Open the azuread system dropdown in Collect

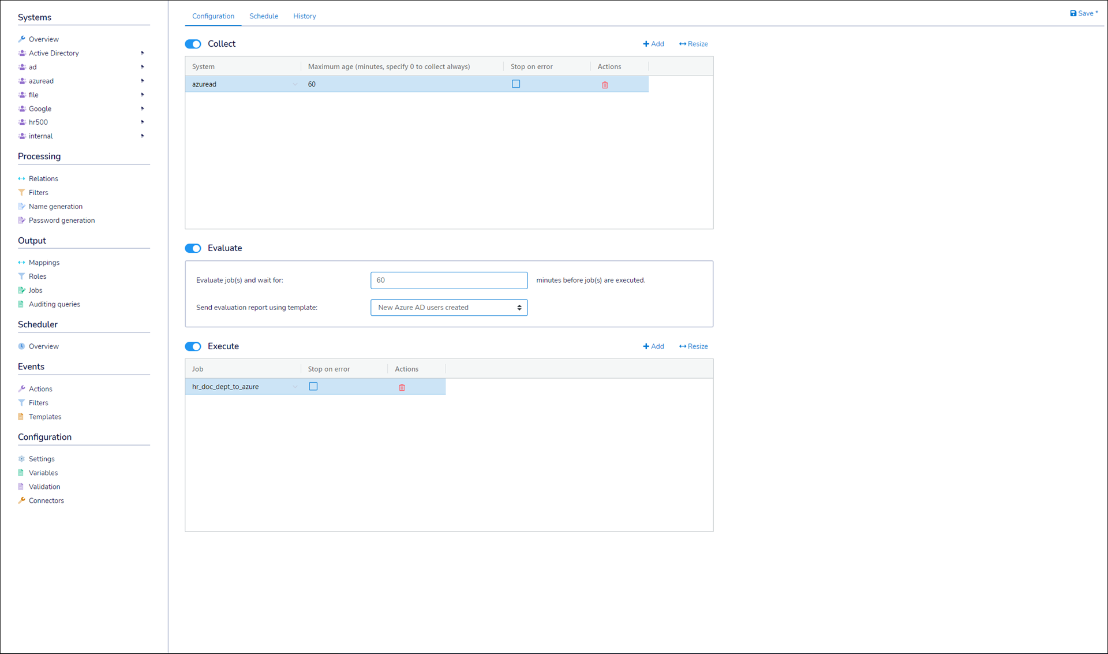click(x=295, y=84)
